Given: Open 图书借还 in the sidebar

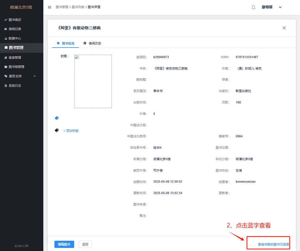Looking at the screenshot, I should 15,20.
